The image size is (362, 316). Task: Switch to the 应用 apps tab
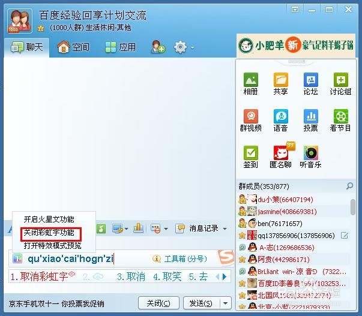click(120, 47)
